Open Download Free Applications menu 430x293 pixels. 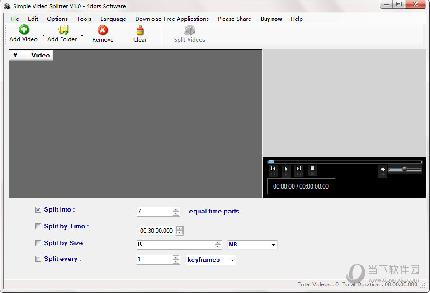point(172,19)
